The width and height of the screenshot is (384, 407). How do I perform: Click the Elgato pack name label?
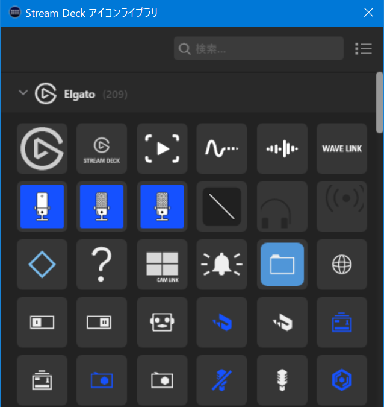tap(79, 95)
